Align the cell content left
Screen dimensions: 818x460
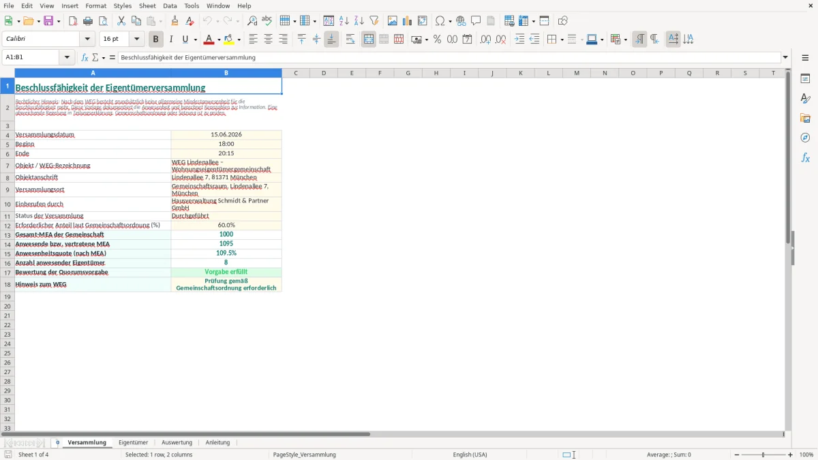(x=253, y=40)
